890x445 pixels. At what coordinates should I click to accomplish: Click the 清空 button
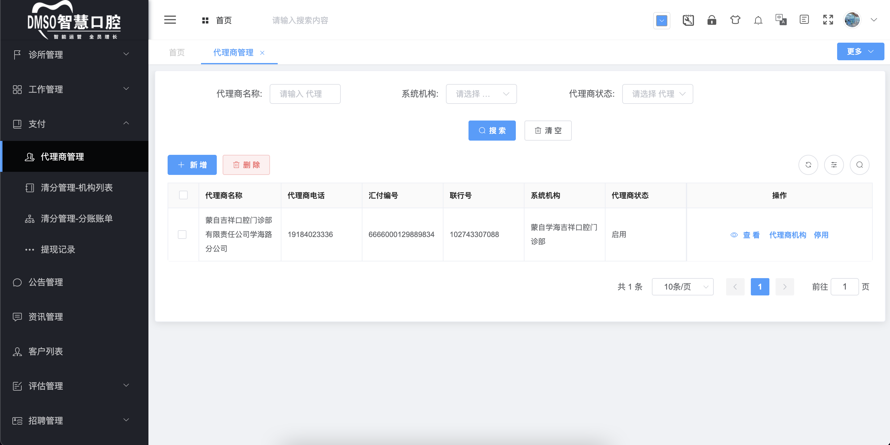click(x=548, y=130)
